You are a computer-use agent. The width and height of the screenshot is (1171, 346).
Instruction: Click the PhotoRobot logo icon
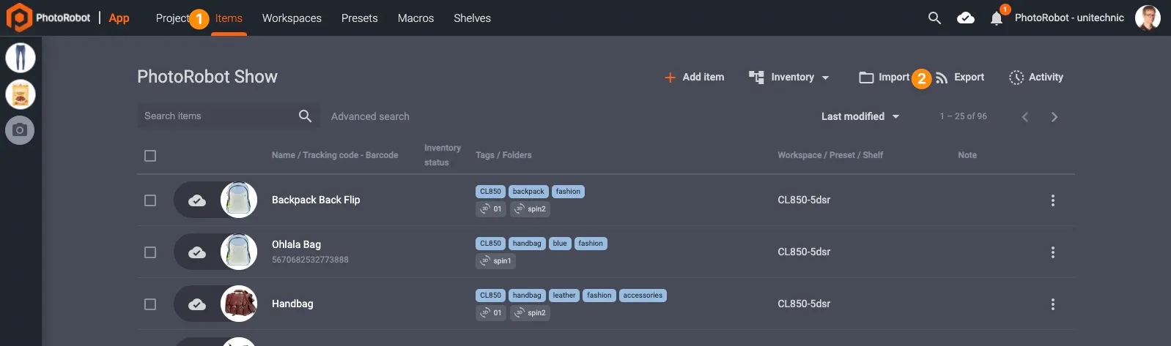point(18,18)
